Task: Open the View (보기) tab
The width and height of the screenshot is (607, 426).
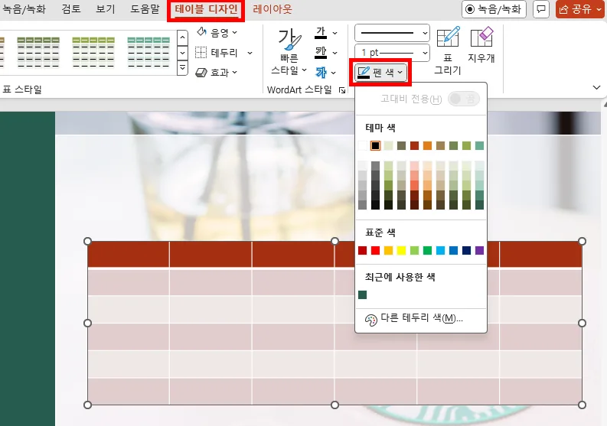Action: pyautogui.click(x=106, y=9)
